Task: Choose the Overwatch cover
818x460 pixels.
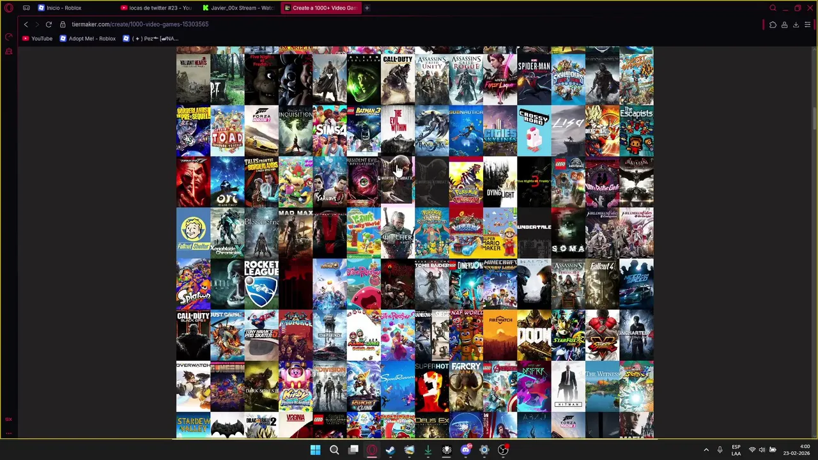Action: point(193,387)
